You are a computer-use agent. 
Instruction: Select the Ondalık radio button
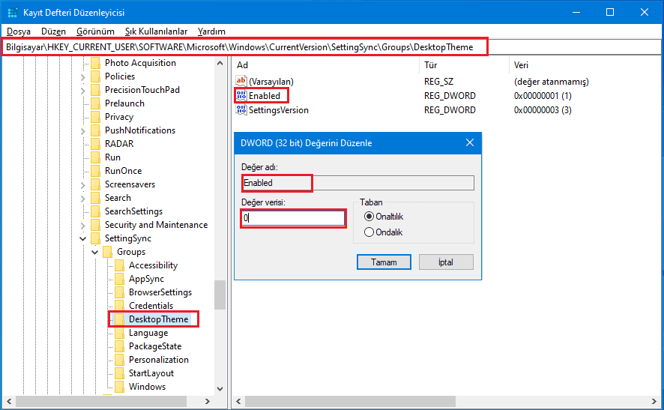click(x=369, y=232)
